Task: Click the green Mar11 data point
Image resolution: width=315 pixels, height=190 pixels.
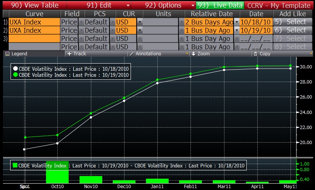Action: tap(224, 67)
